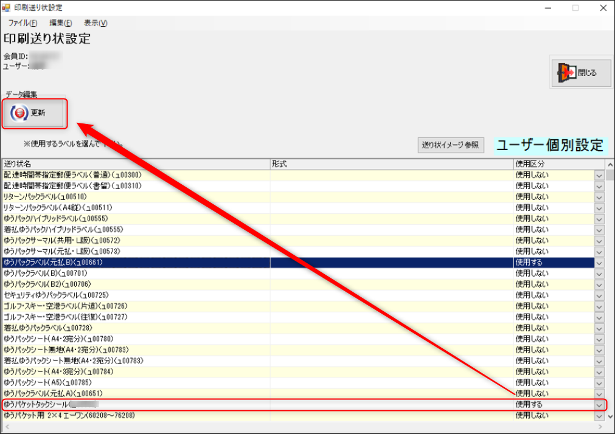
Task: Expand dropdown for ゆうパケットタックシール row
Action: tap(599, 405)
